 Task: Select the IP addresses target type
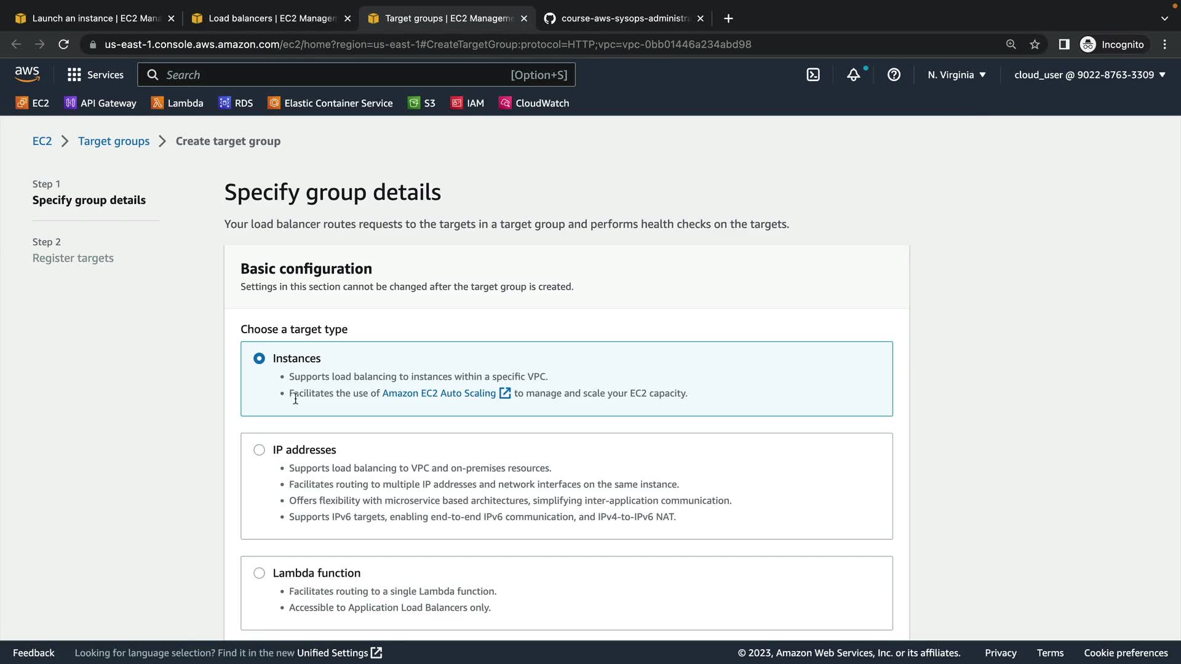pos(259,450)
